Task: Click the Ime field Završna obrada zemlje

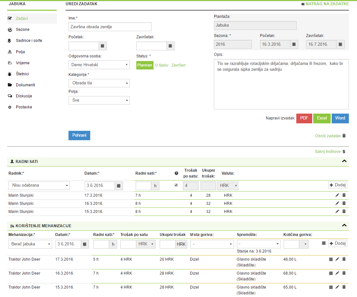Action: tap(110, 27)
